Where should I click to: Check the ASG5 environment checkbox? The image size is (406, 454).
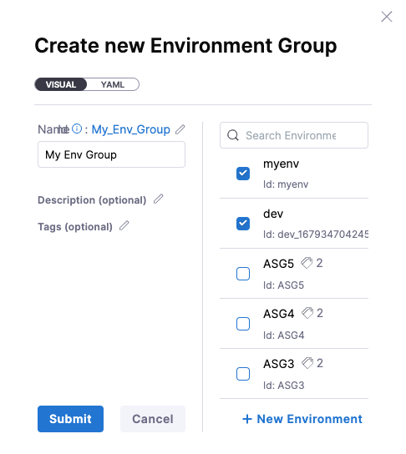click(x=243, y=274)
